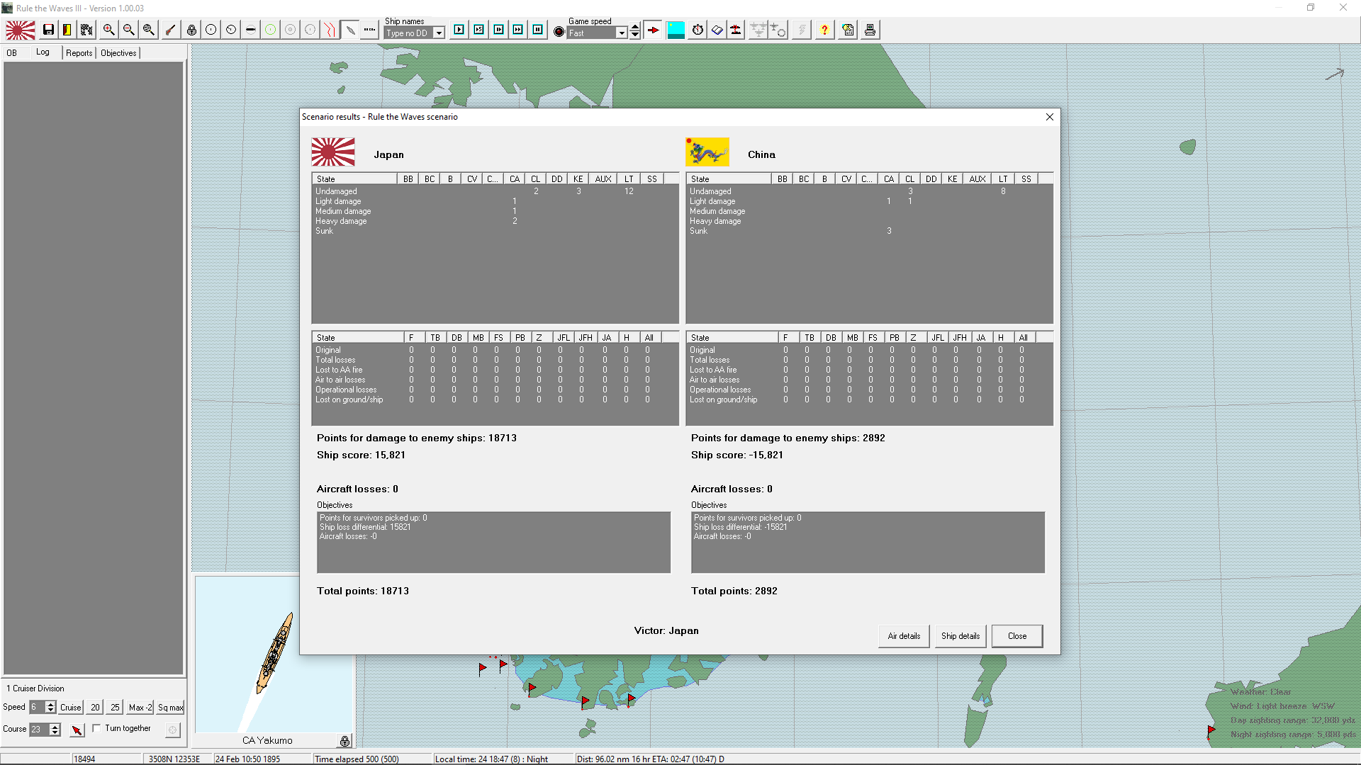Click the Ship details button
This screenshot has width=1361, height=765.
pos(960,636)
